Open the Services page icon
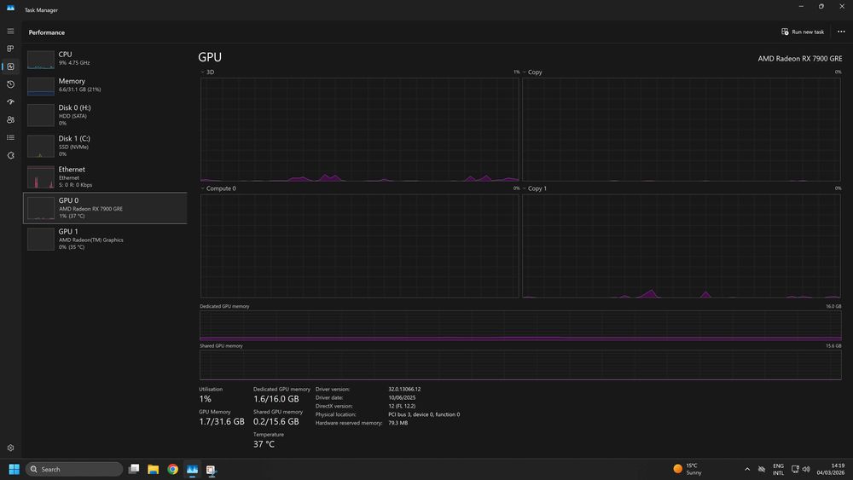The width and height of the screenshot is (853, 480). click(10, 155)
